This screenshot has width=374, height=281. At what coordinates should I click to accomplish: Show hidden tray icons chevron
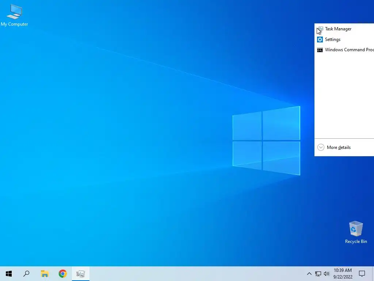click(x=309, y=274)
